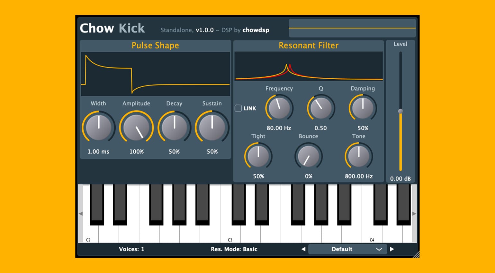Enable the LINK checkbox
The image size is (495, 273).
pyautogui.click(x=238, y=108)
